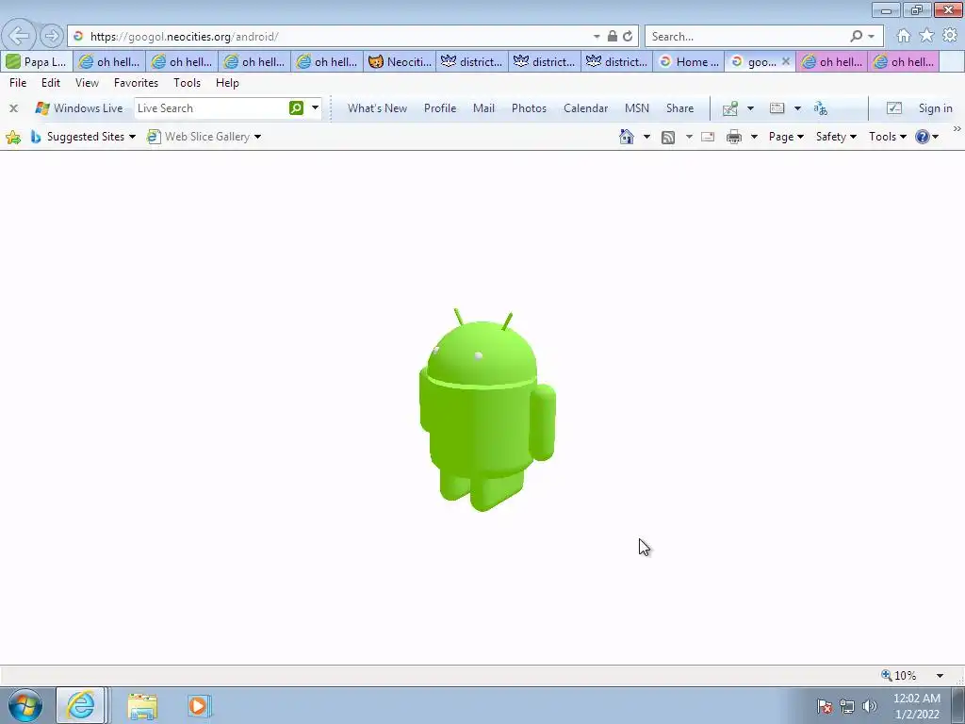
Task: Open the address bar autocomplete dropdown arrow
Action: [597, 37]
